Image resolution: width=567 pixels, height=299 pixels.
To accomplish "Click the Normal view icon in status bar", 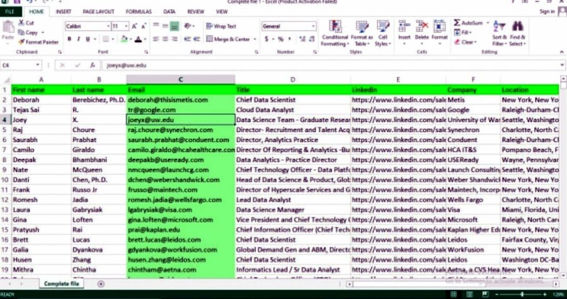I will point(454,295).
